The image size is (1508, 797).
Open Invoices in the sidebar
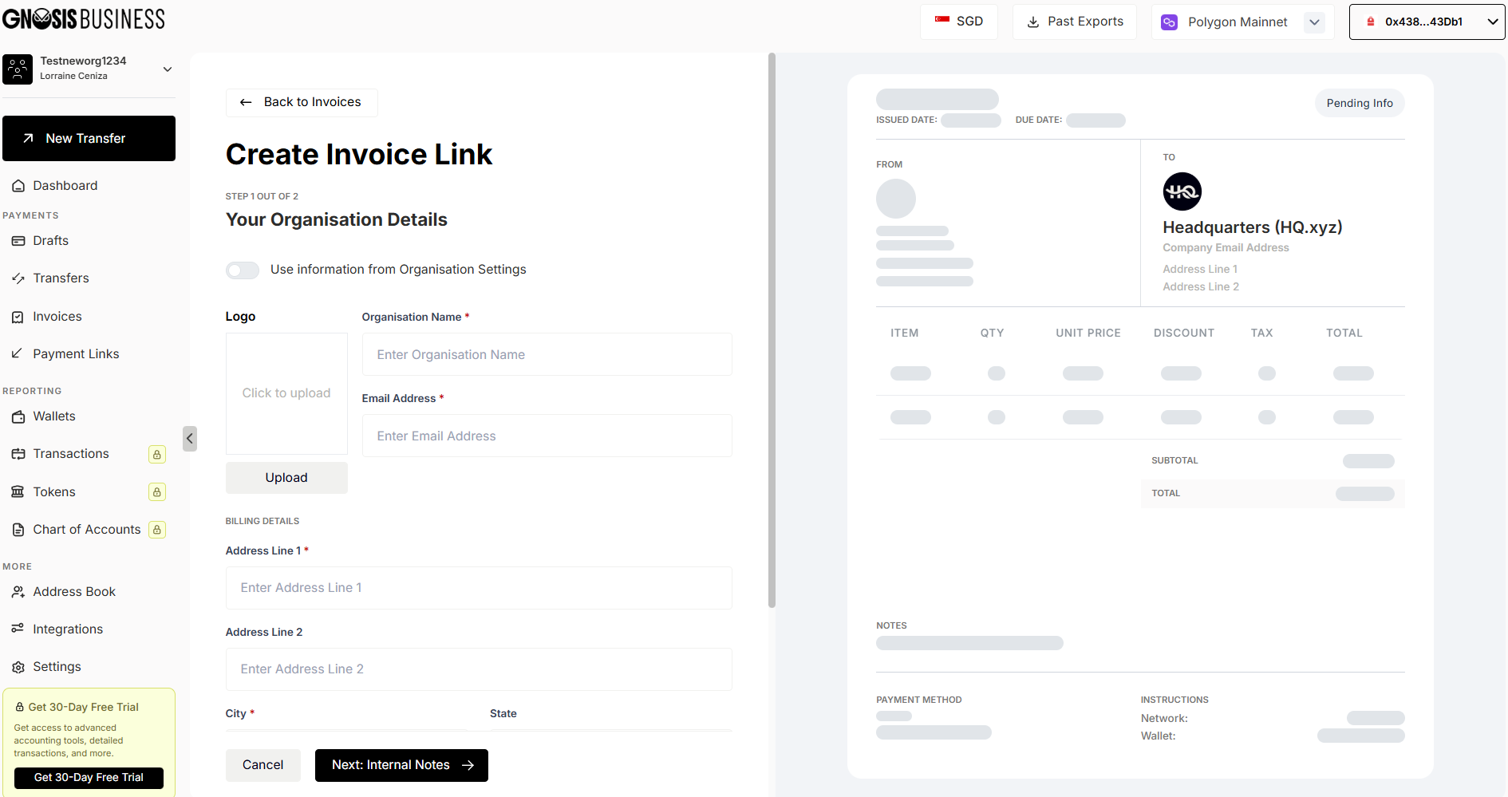pyautogui.click(x=57, y=317)
